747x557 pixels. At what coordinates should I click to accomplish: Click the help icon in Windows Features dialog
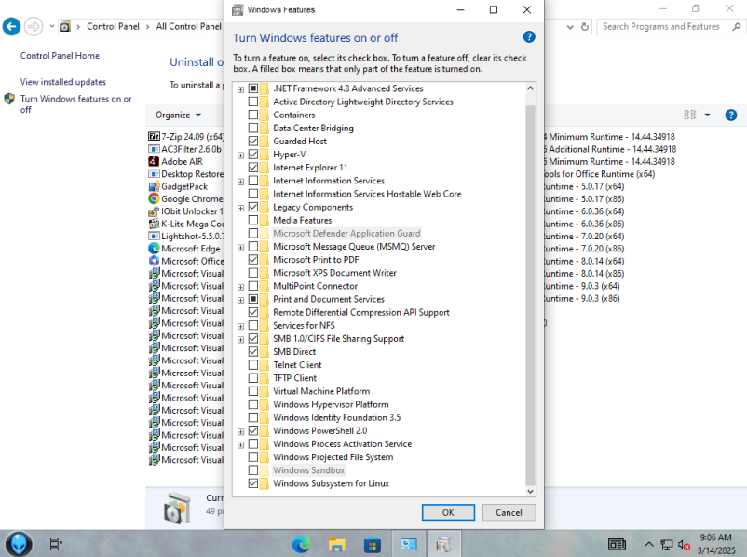pos(529,37)
